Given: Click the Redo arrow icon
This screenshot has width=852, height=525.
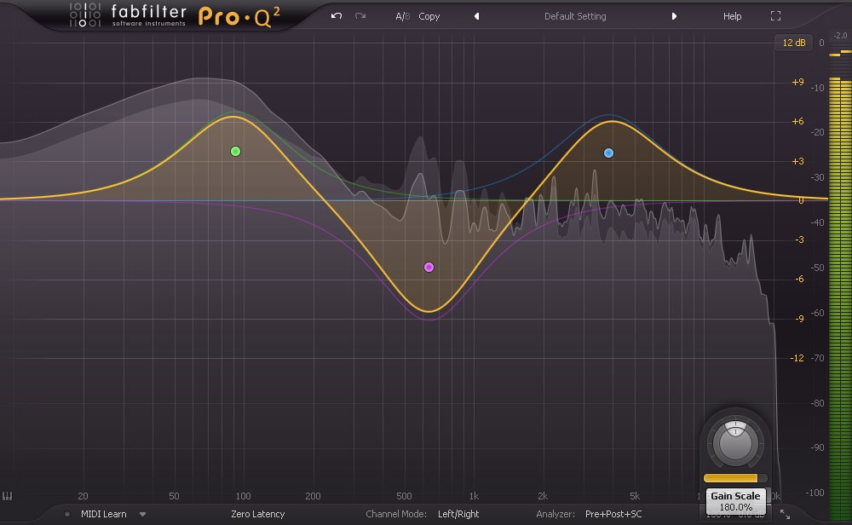Looking at the screenshot, I should (360, 15).
